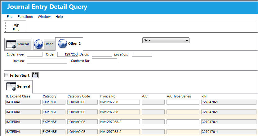This screenshot has height=136, width=258.
Task: Click second row Invoice No INV1297258
Action: tap(120, 112)
